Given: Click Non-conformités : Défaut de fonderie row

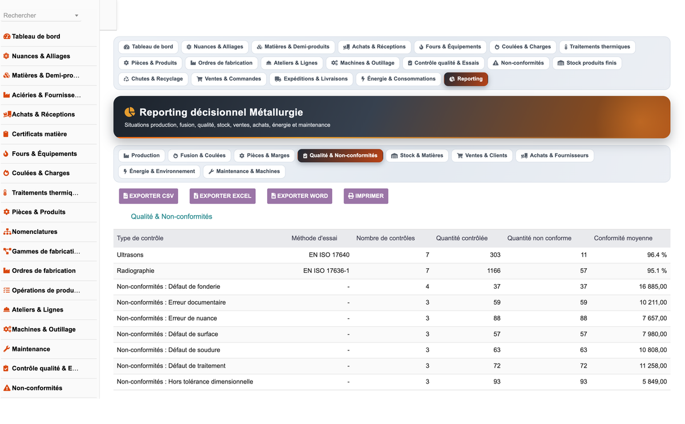Looking at the screenshot, I should click(x=392, y=286).
